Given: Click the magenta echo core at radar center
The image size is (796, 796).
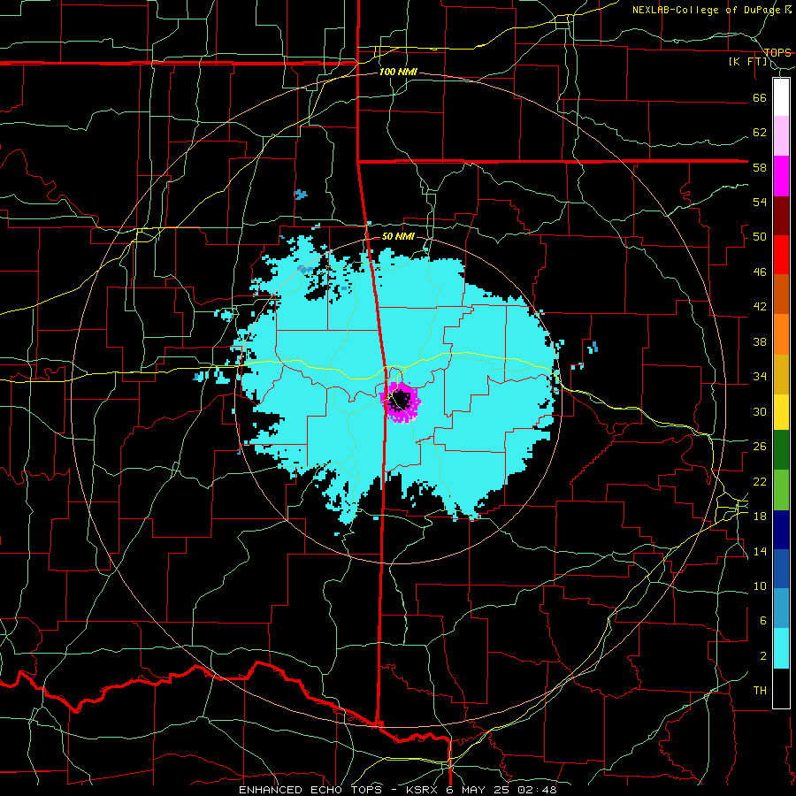Looking at the screenshot, I should 401,402.
